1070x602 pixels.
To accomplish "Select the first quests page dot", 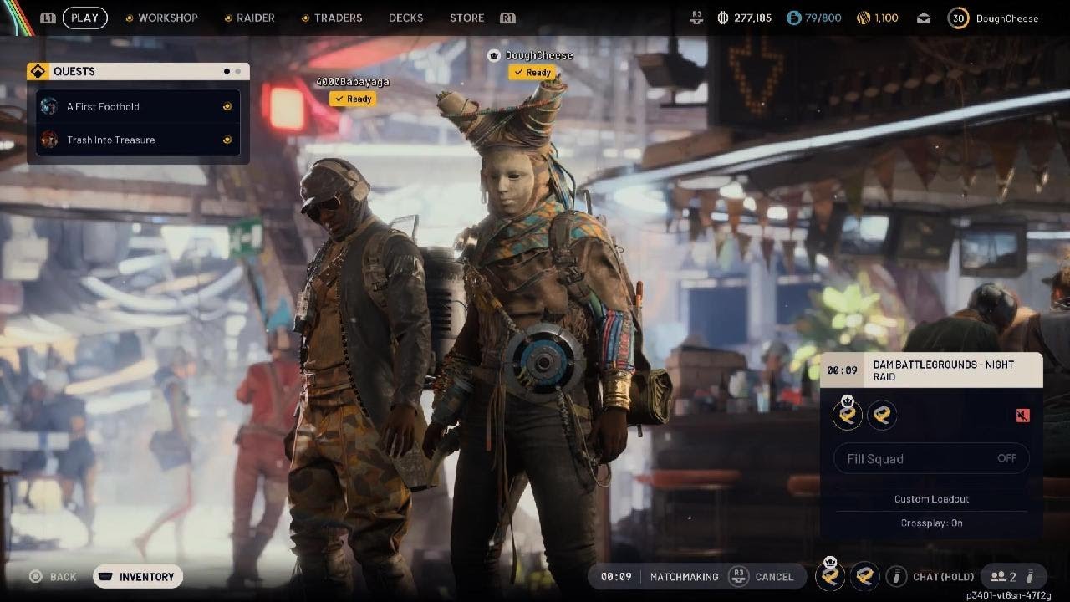I will (227, 71).
